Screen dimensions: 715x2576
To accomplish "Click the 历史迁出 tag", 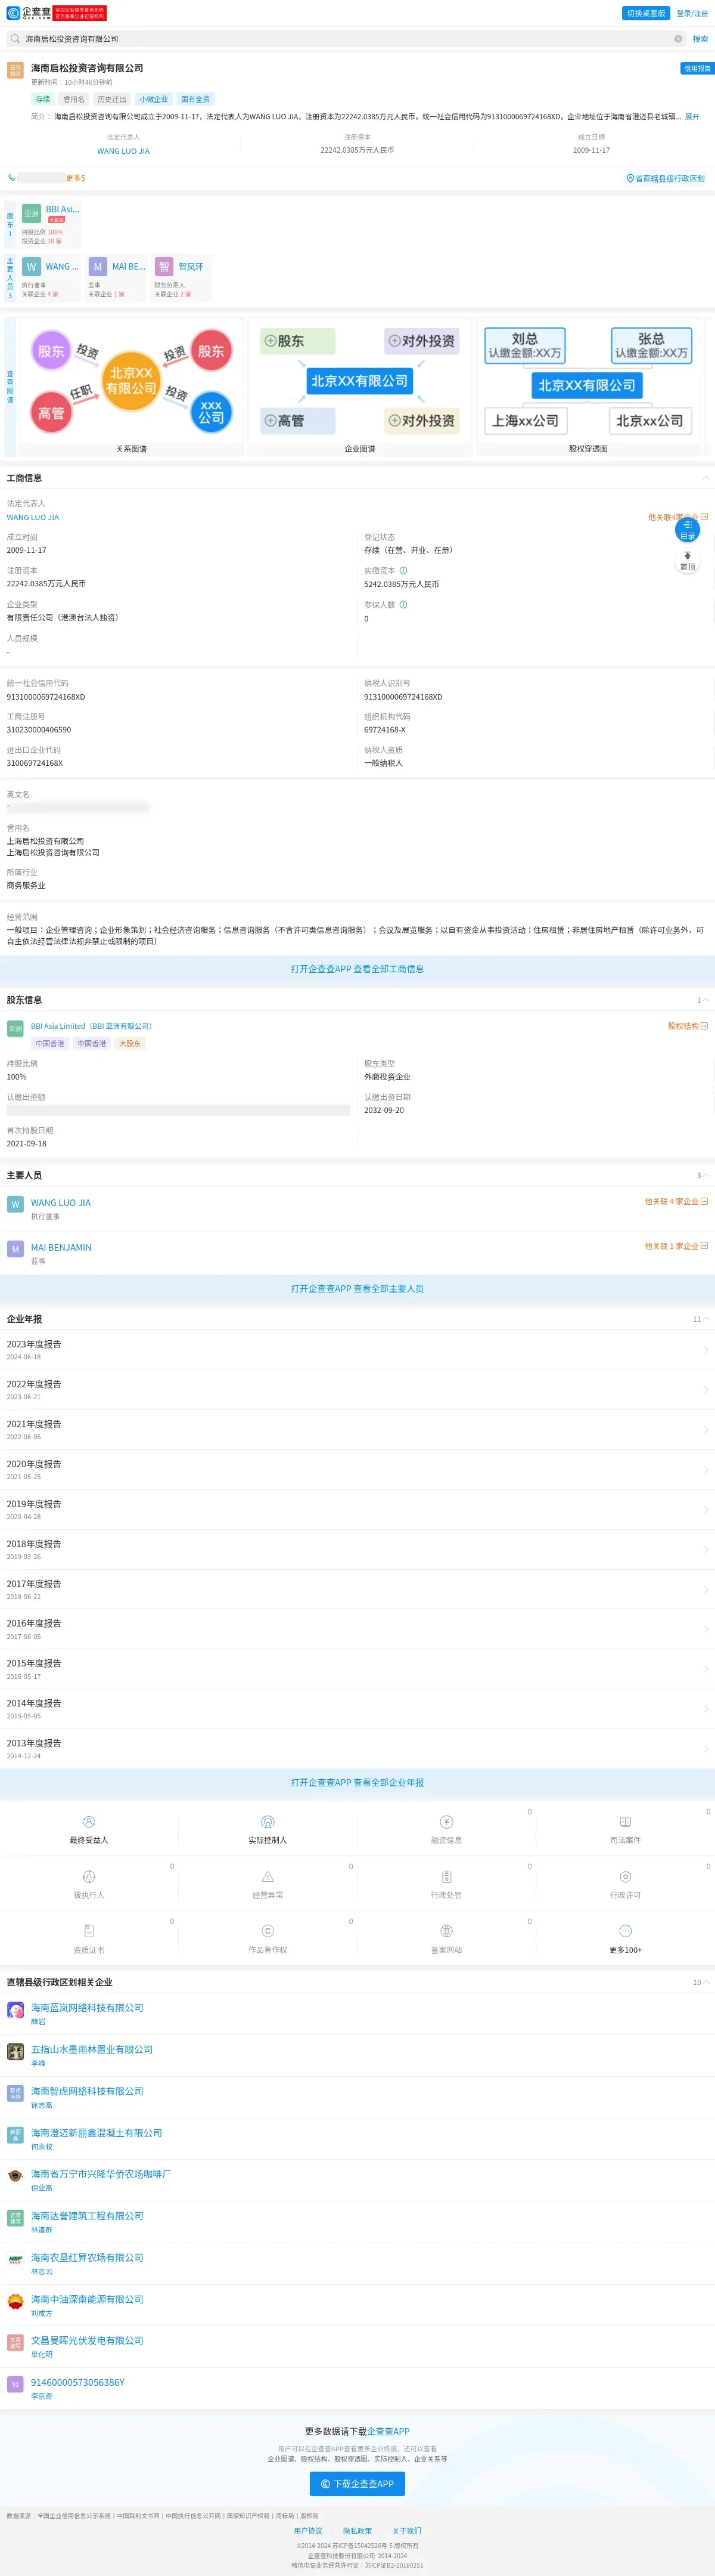I will [x=112, y=99].
